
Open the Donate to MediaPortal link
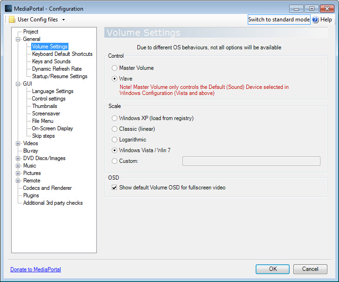(36, 269)
